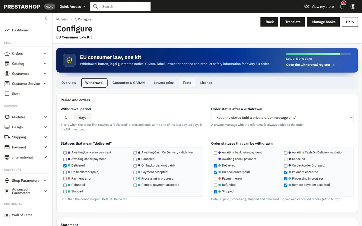Switch to Guarantee & GARAN tab
This screenshot has height=226, width=362.
pyautogui.click(x=129, y=83)
